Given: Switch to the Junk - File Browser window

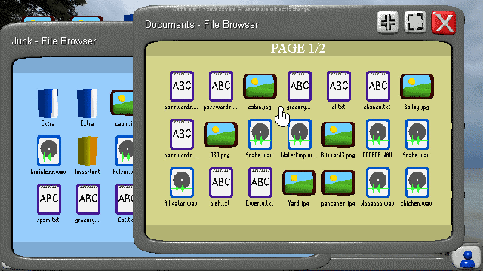Looking at the screenshot, I should click(54, 41).
